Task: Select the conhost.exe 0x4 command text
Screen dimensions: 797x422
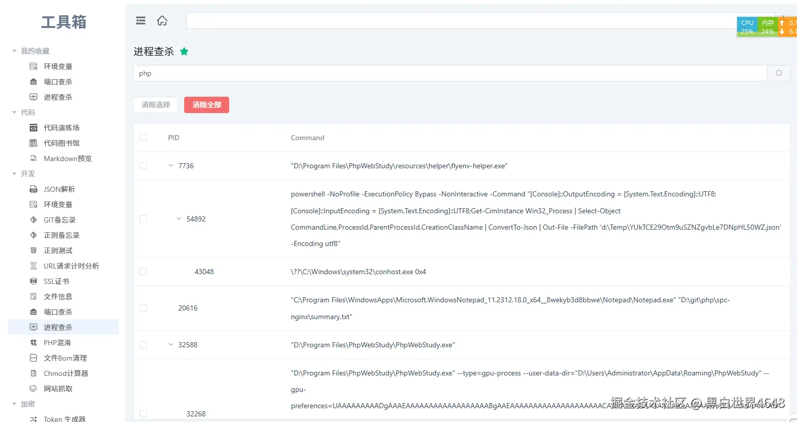Action: point(358,272)
